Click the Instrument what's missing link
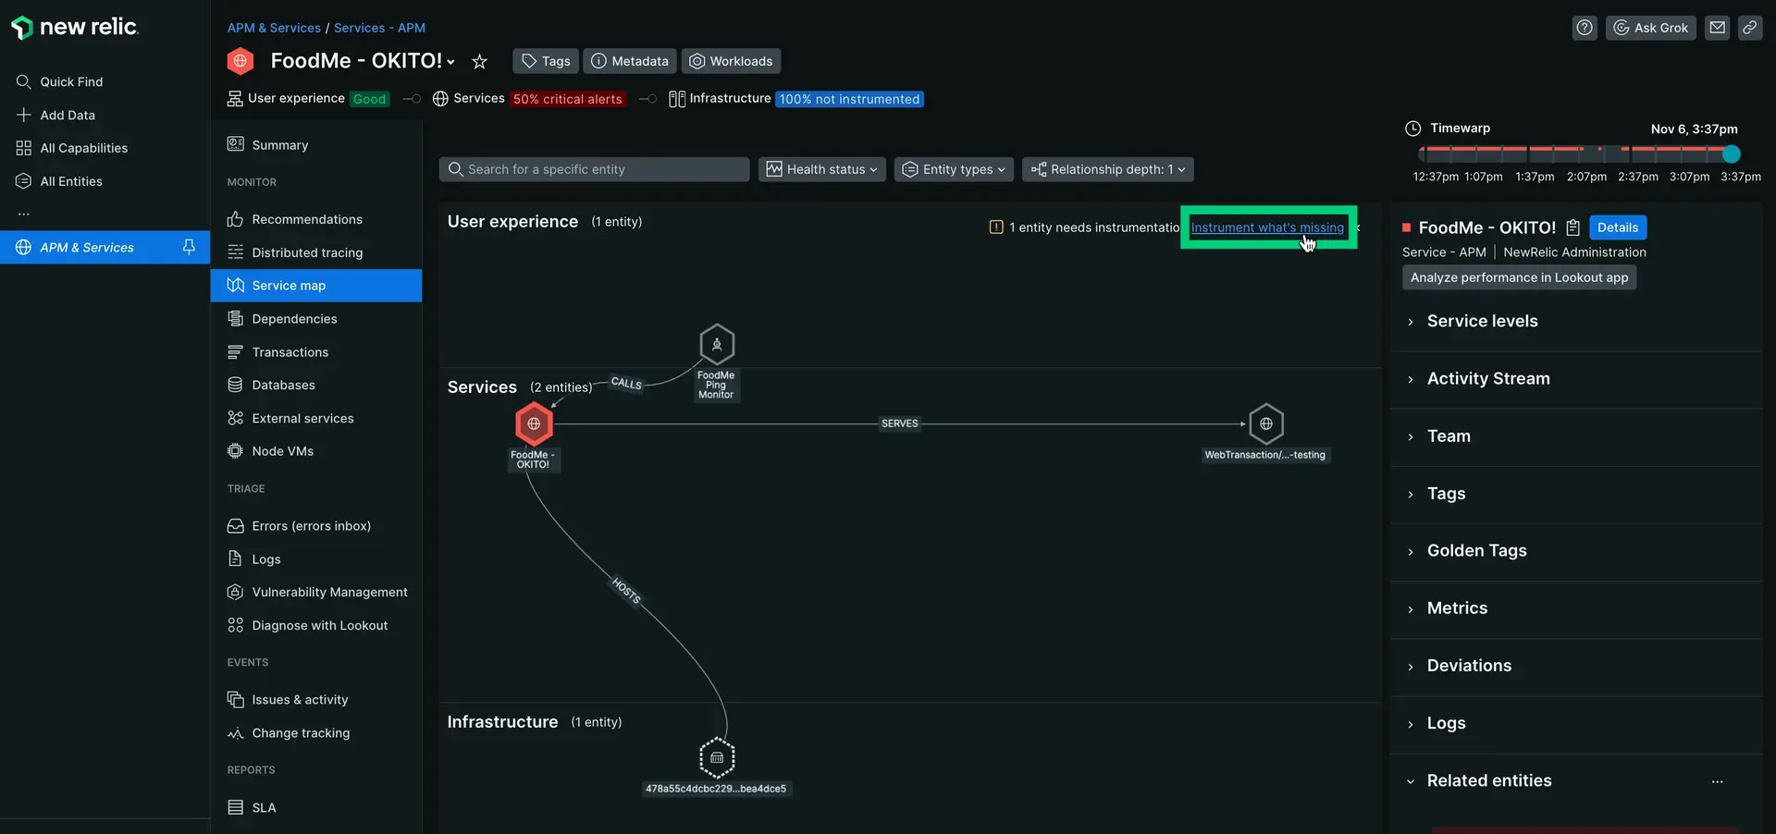 pyautogui.click(x=1267, y=227)
